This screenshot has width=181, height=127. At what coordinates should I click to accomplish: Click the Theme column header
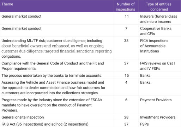(7, 4)
